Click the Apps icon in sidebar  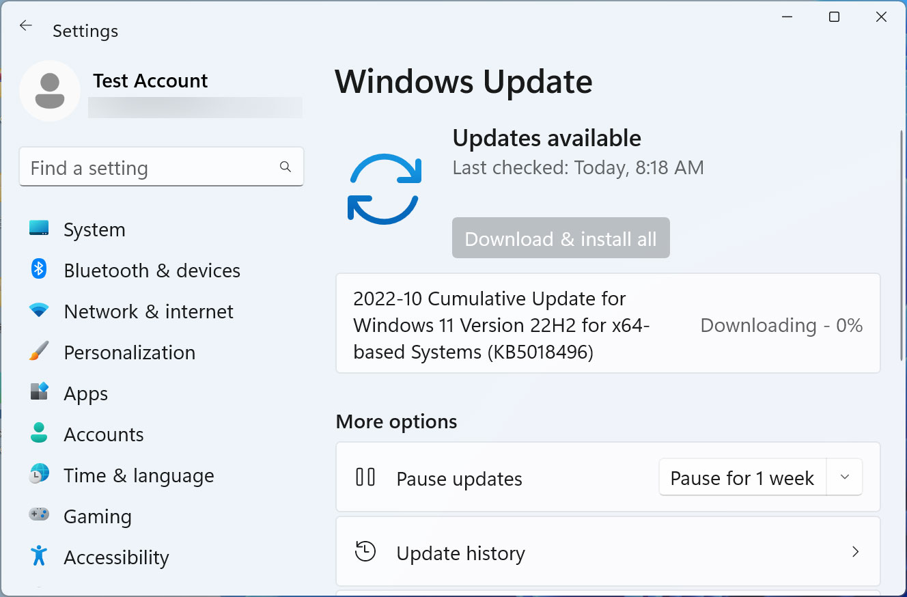pyautogui.click(x=39, y=392)
